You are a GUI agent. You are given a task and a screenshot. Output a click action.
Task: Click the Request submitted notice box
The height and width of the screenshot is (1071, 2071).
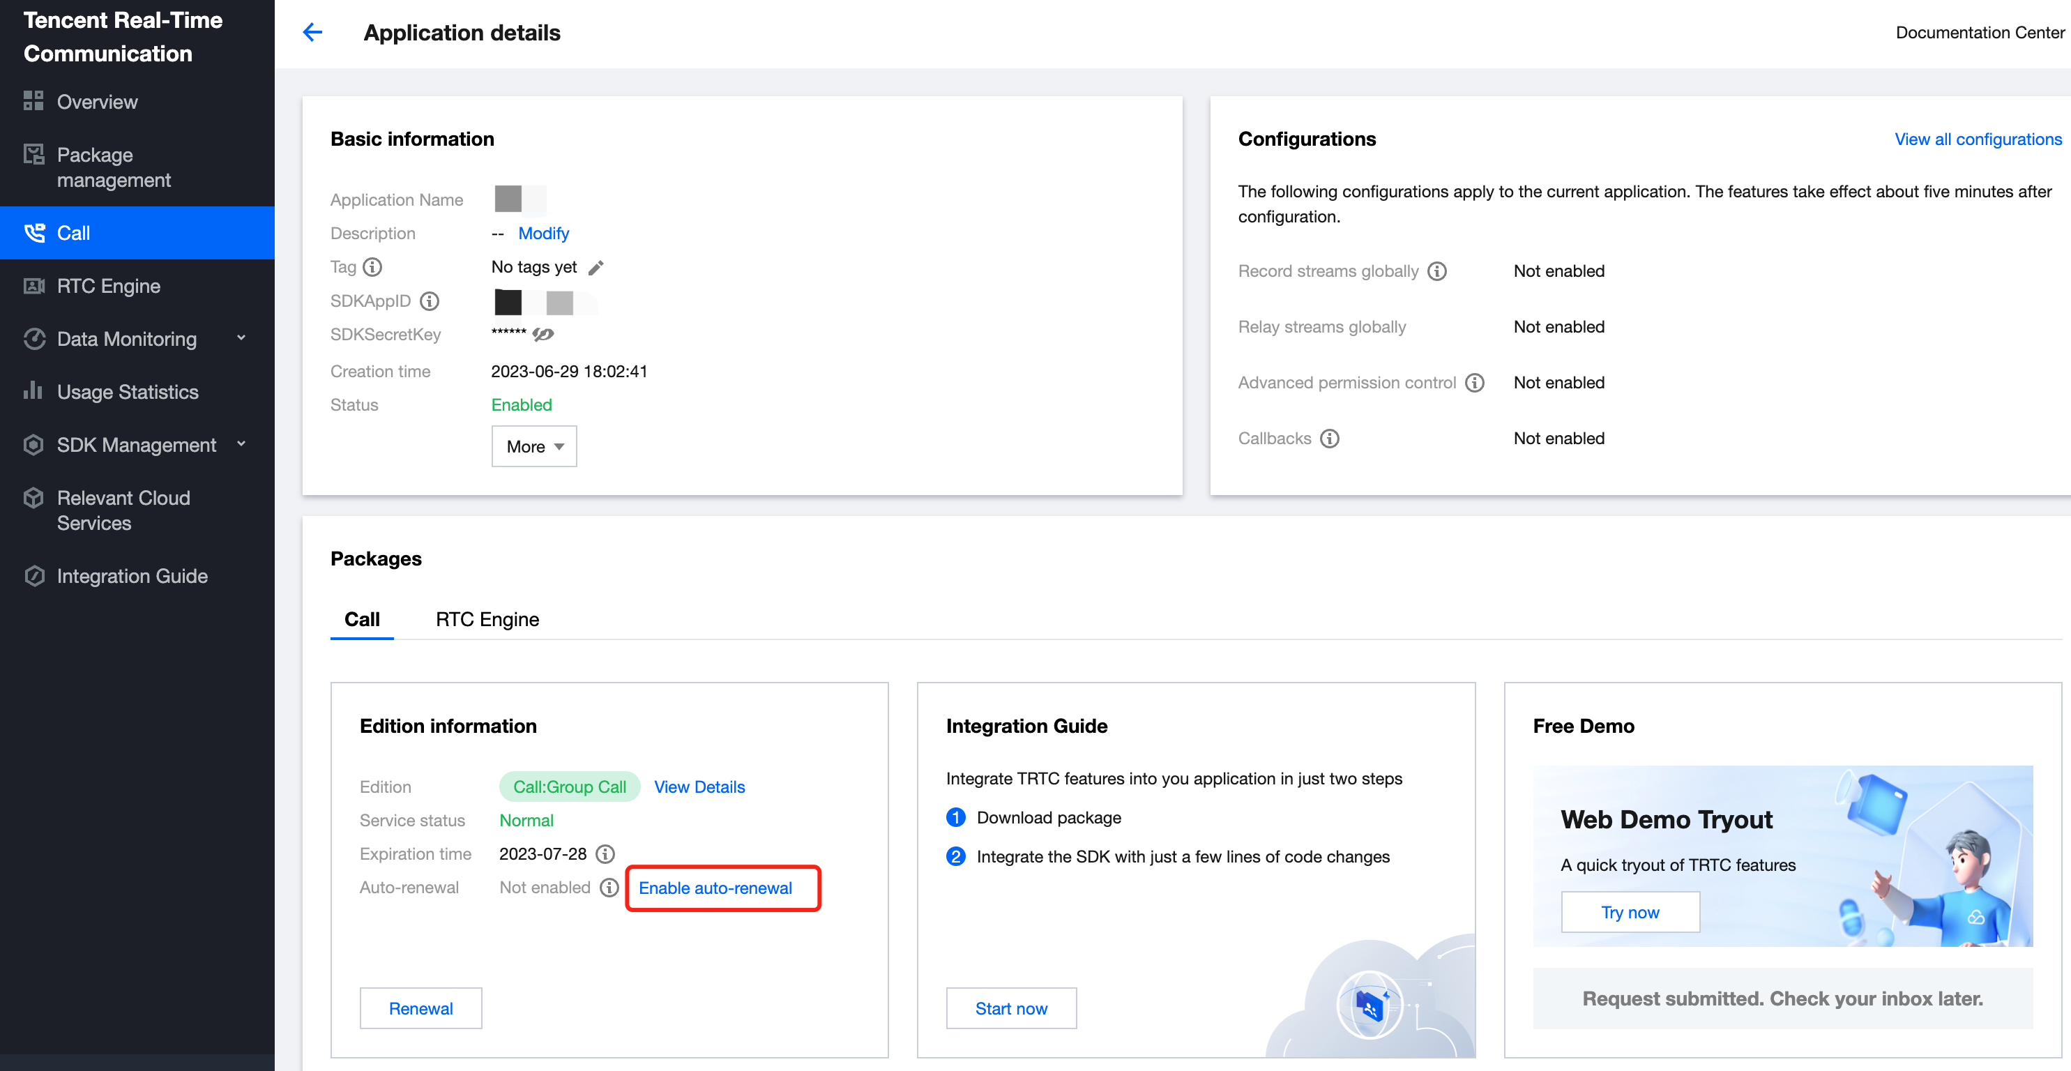click(1783, 998)
